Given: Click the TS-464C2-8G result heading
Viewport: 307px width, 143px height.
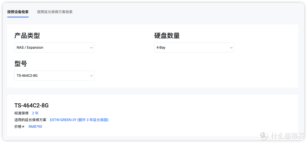Looking at the screenshot, I should [32, 106].
